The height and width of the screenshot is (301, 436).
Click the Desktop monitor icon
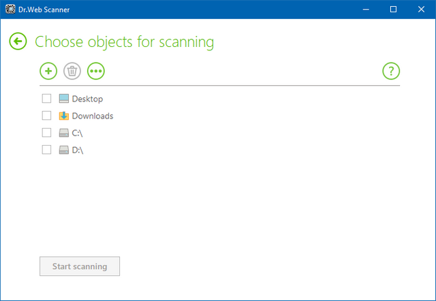tap(64, 99)
